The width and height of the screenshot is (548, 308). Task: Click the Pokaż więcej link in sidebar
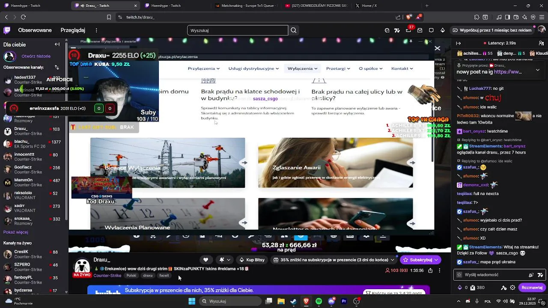[x=16, y=232]
